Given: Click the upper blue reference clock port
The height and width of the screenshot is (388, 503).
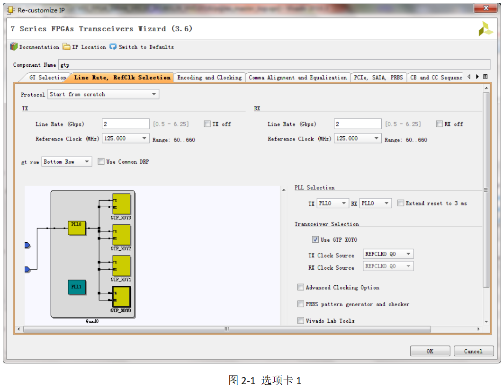Looking at the screenshot, I should 27,246.
